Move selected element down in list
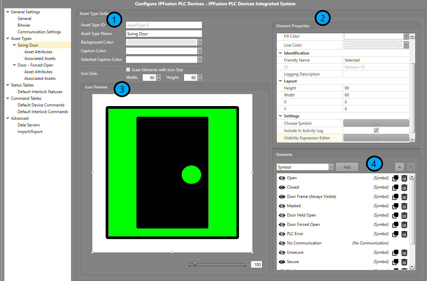 [x=411, y=167]
